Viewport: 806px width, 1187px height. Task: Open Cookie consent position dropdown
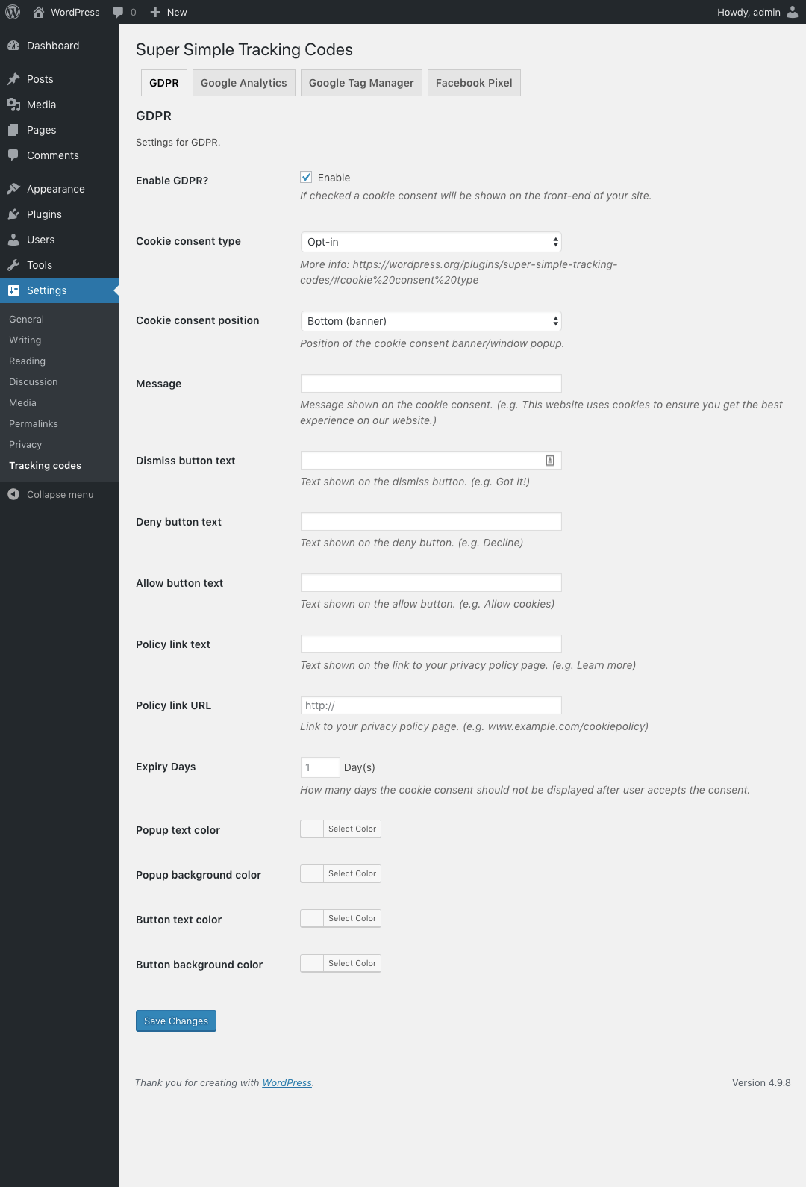(x=431, y=321)
